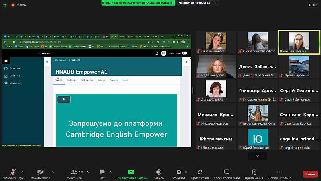Screen dimensions: 321x181
Task: Show more participants with down chevron
Action: coord(258,156)
